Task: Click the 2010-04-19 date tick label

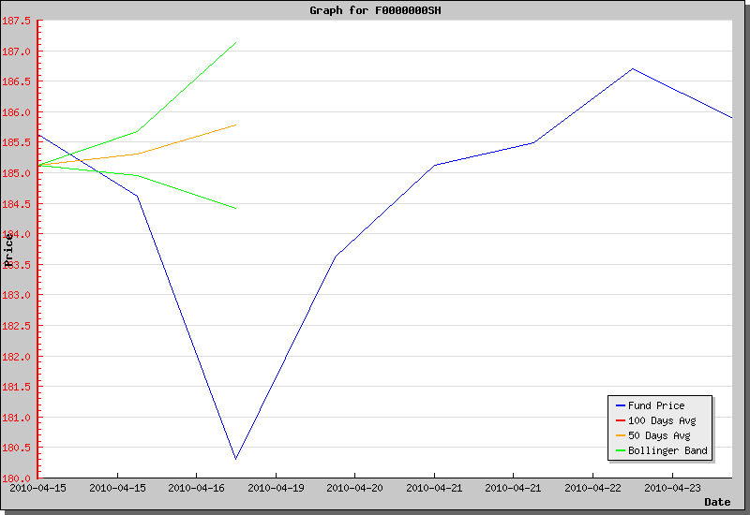Action: [x=276, y=488]
